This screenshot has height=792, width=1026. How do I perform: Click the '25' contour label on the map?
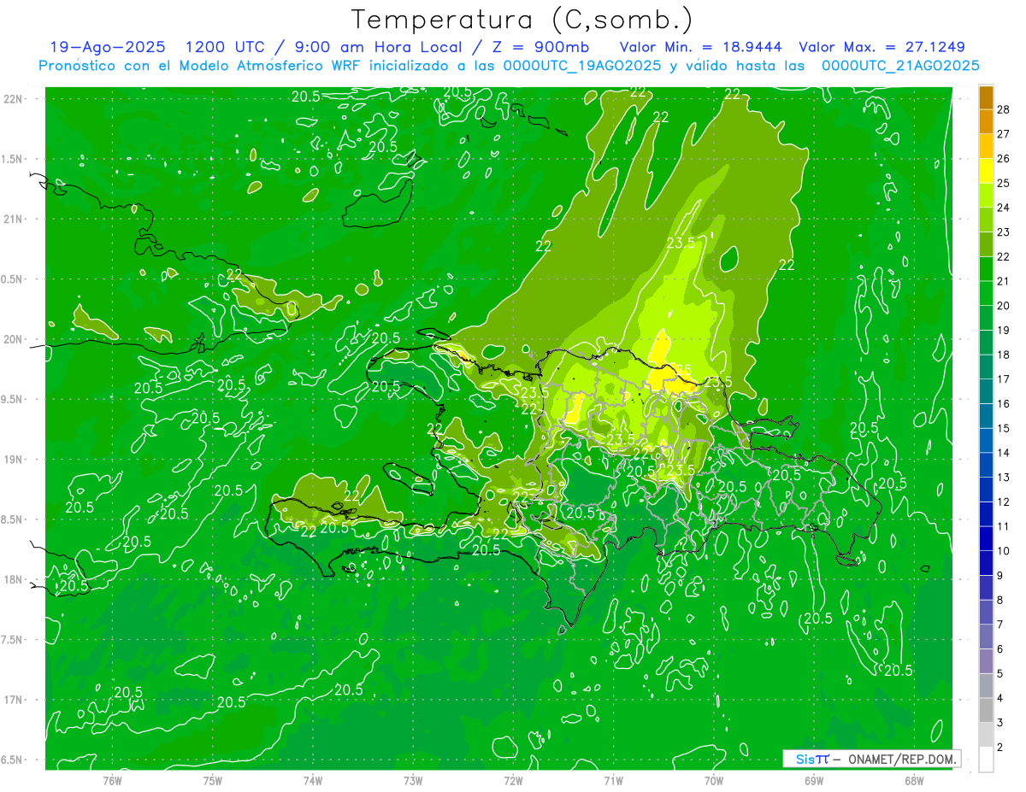tap(682, 370)
